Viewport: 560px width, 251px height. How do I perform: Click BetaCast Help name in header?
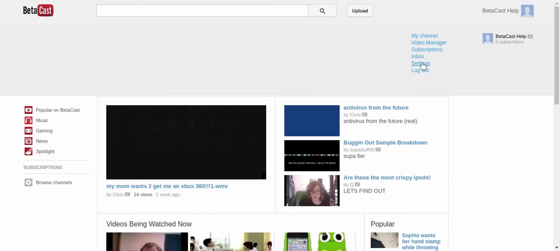click(500, 11)
